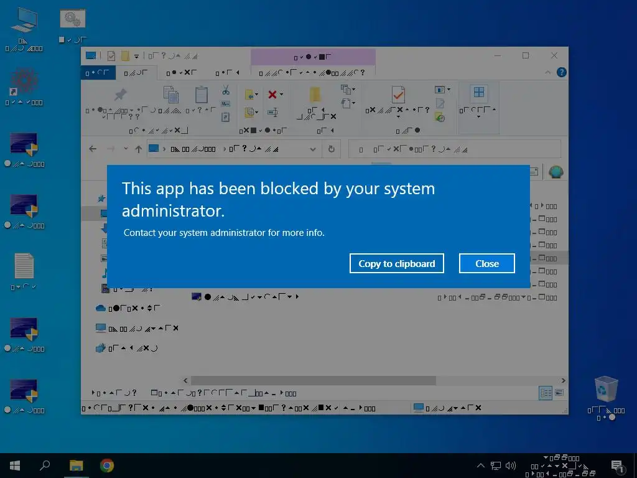Click the Copy path icon below scissors

[x=225, y=104]
